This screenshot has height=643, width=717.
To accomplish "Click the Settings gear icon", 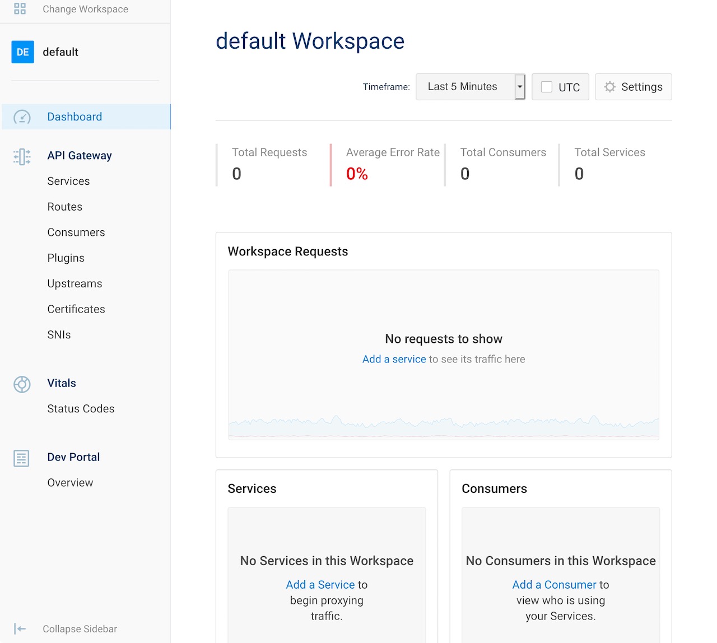I will click(610, 87).
